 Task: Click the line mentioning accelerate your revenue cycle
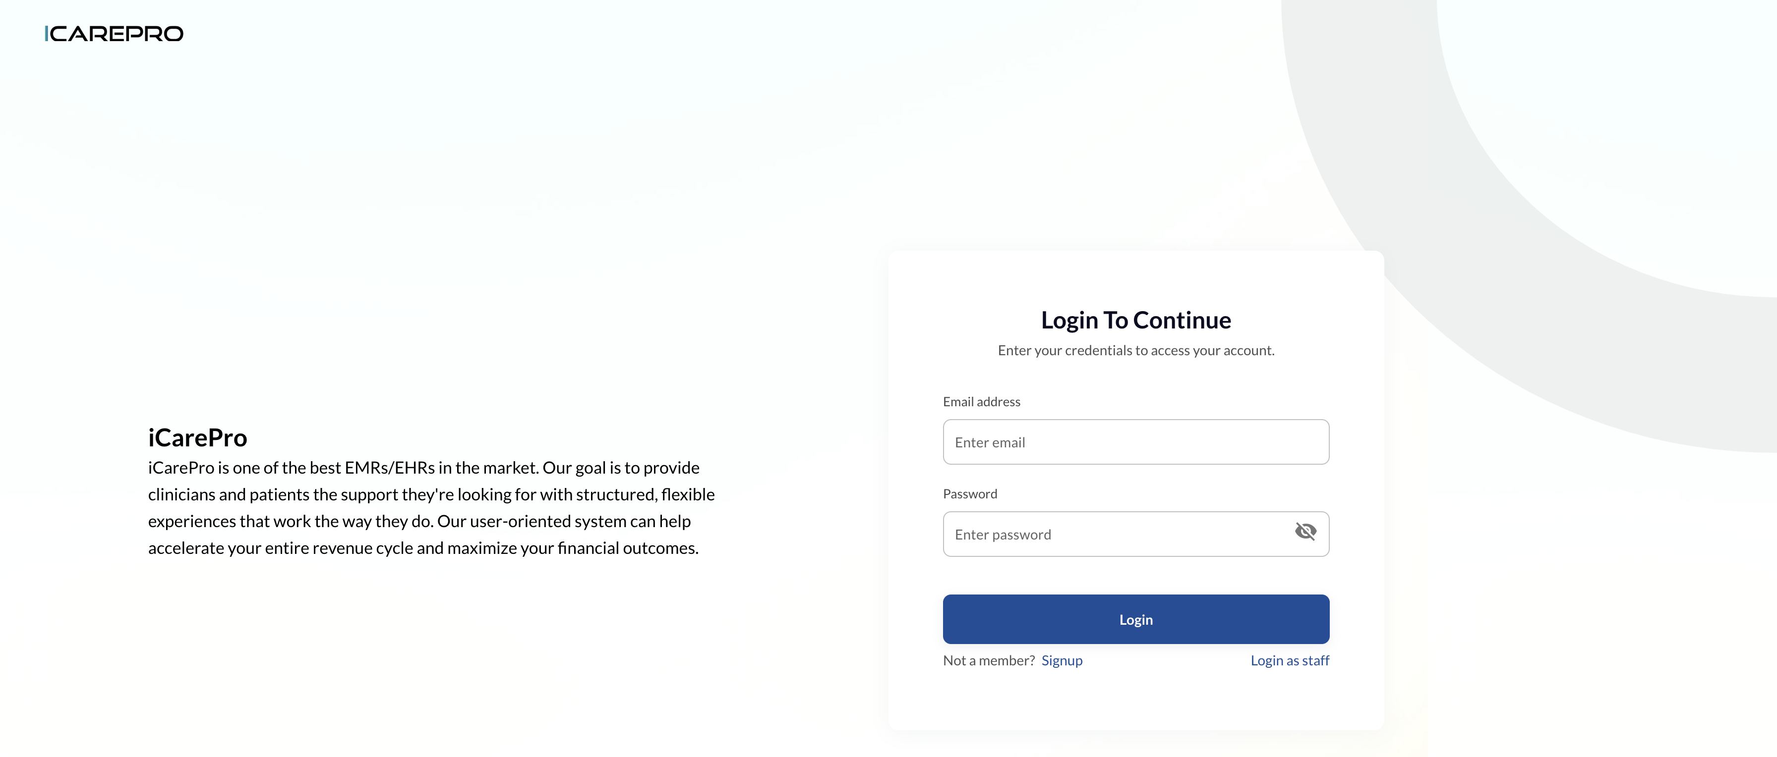click(x=423, y=548)
